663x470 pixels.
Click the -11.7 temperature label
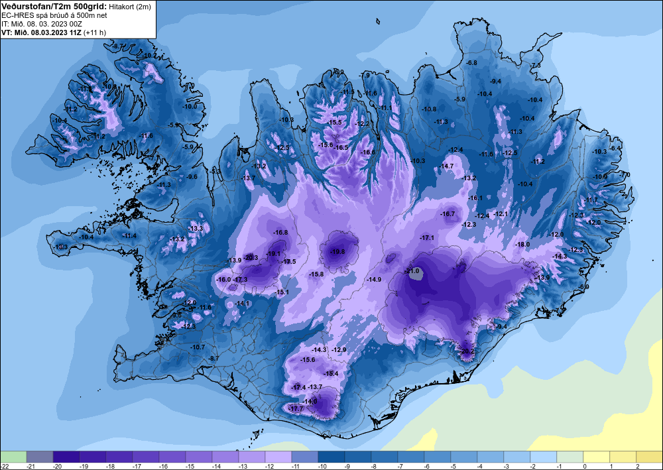click(x=591, y=200)
